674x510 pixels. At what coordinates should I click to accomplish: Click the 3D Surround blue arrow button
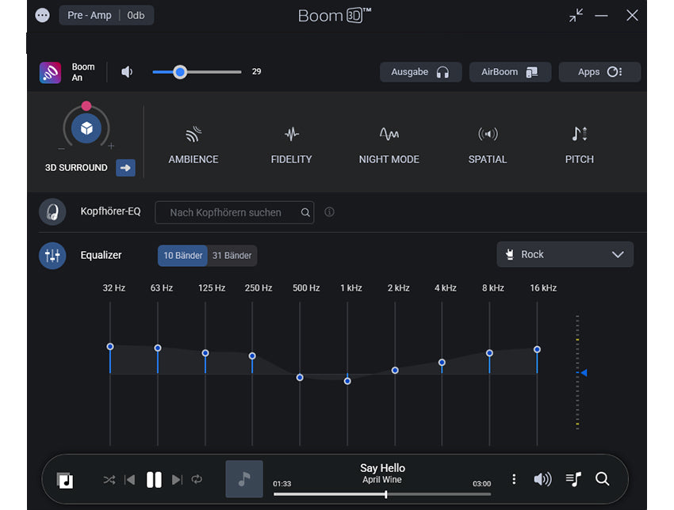[x=125, y=168]
